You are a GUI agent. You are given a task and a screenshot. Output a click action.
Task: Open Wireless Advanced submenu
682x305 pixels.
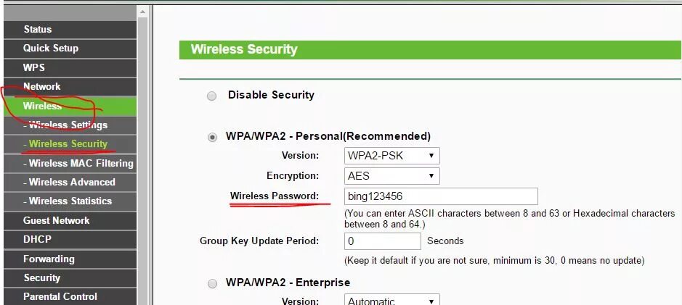point(70,183)
